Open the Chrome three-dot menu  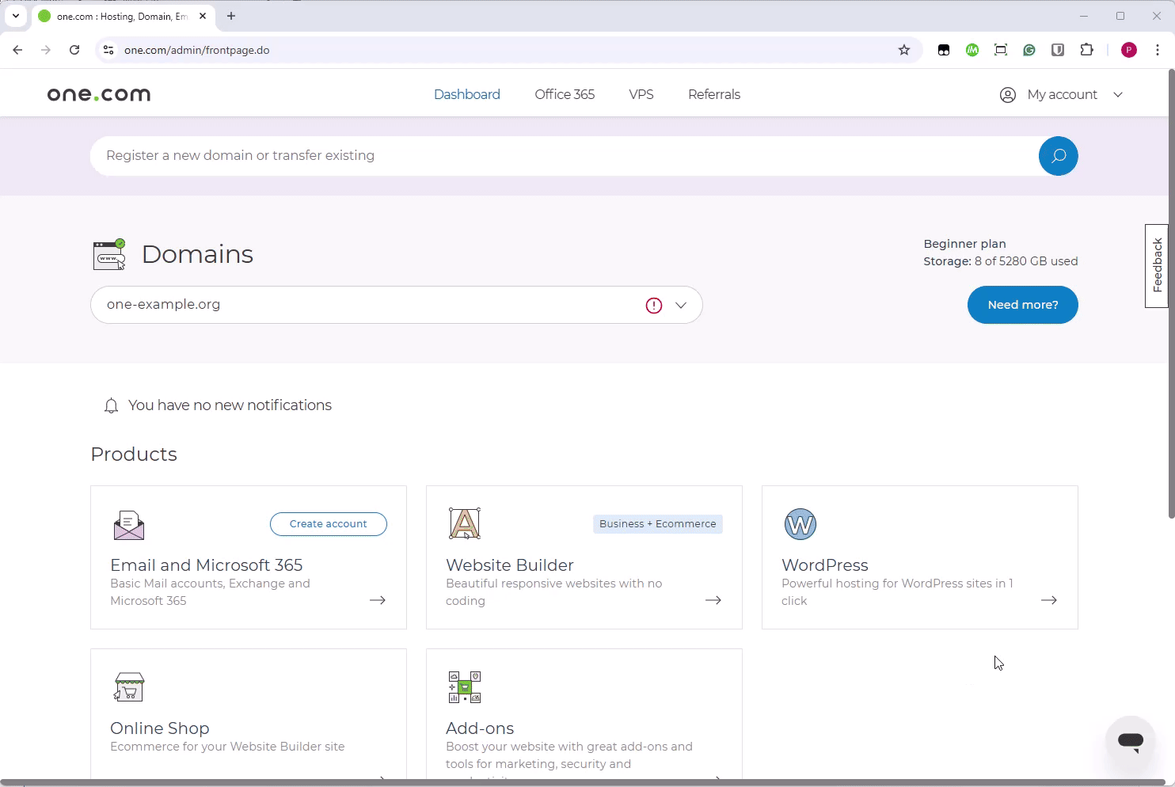pyautogui.click(x=1158, y=49)
